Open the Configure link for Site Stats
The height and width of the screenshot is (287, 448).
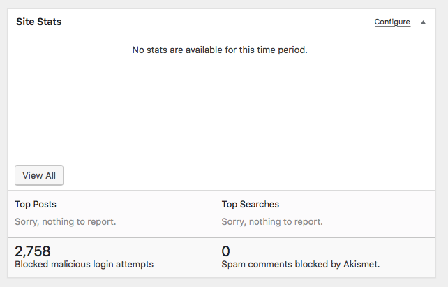tap(392, 22)
